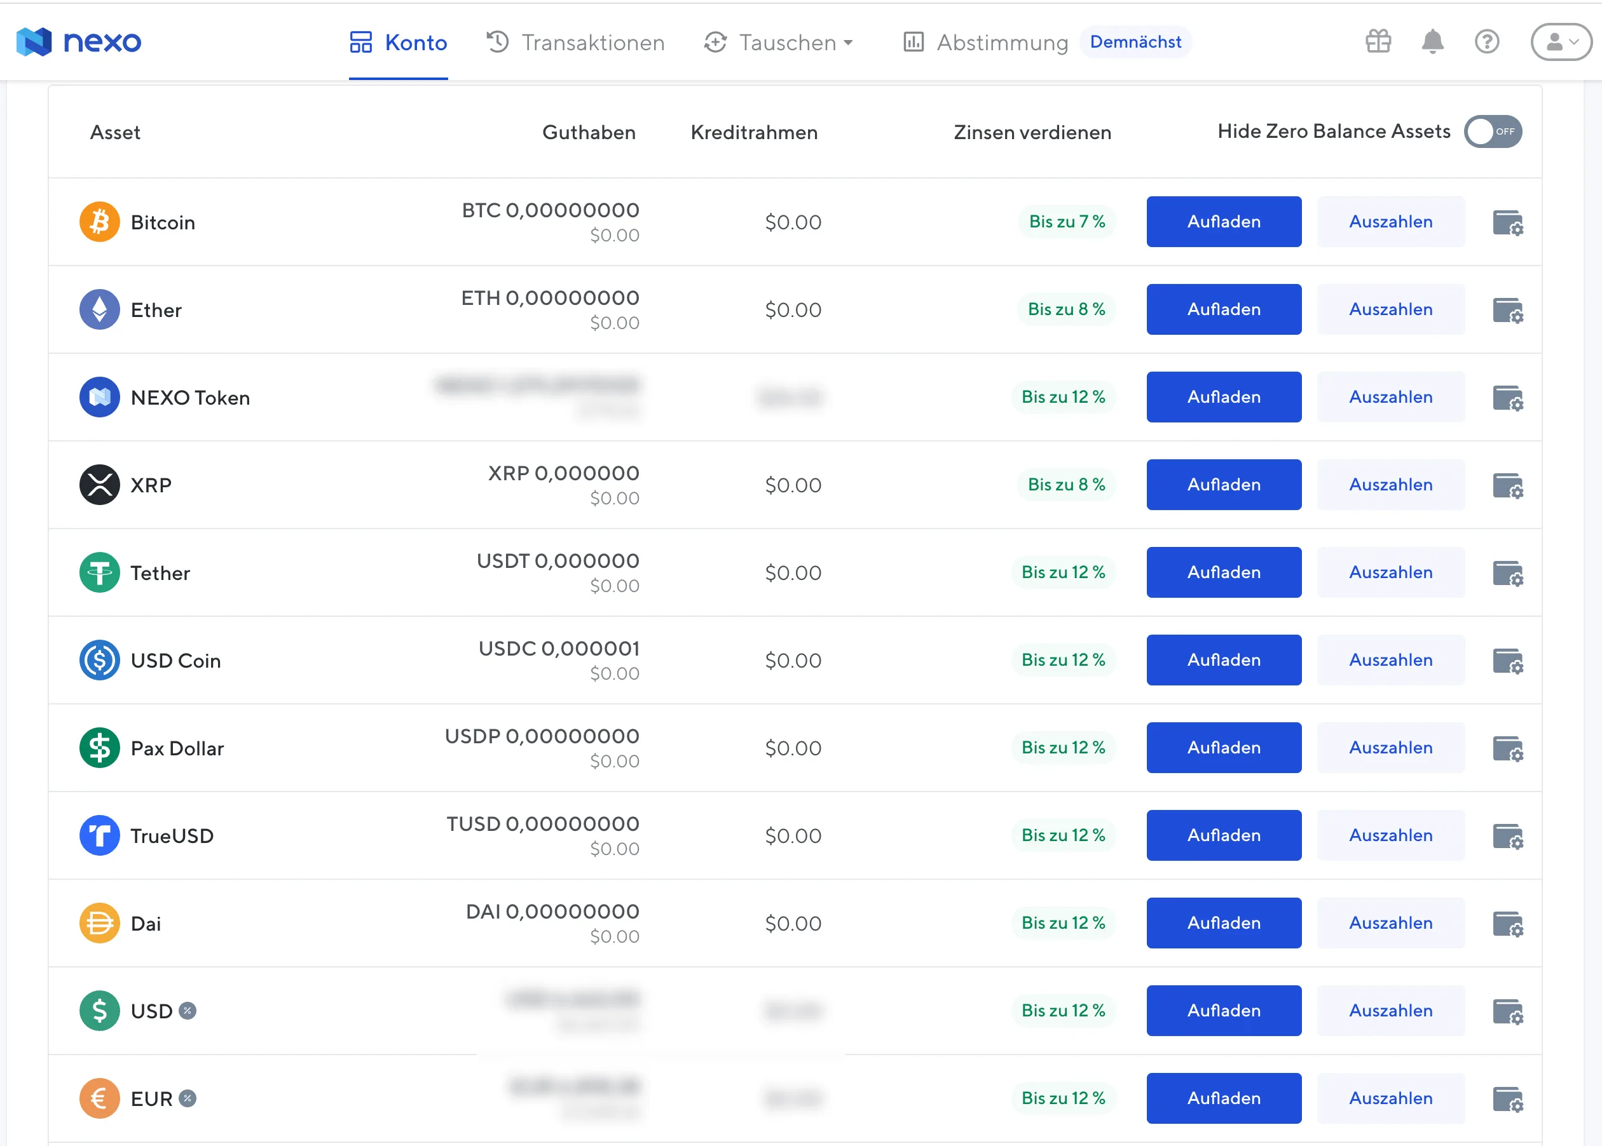Click Aufladen for Pax Dollar
Image resolution: width=1602 pixels, height=1146 pixels.
tap(1224, 748)
